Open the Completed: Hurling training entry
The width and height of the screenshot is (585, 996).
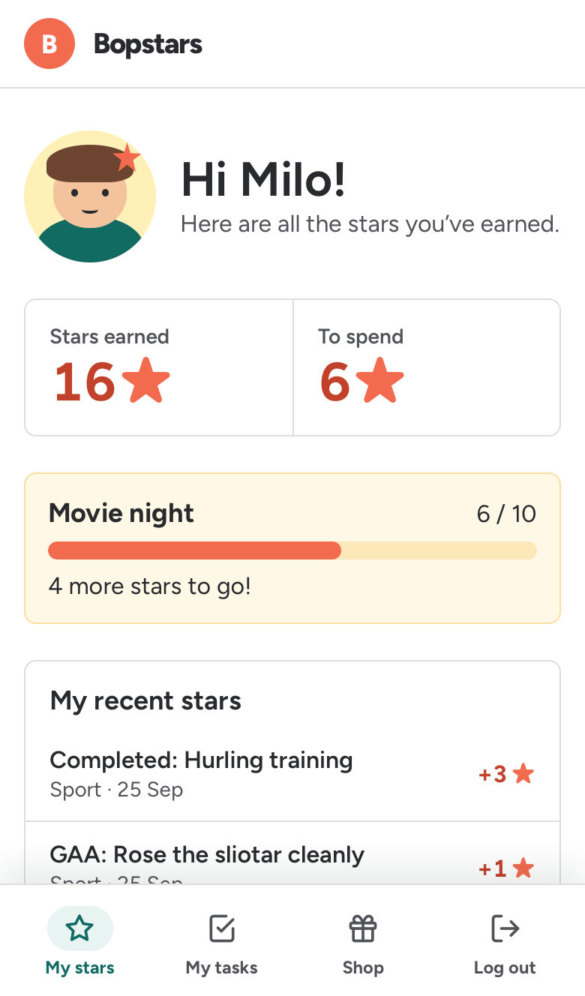(x=292, y=774)
